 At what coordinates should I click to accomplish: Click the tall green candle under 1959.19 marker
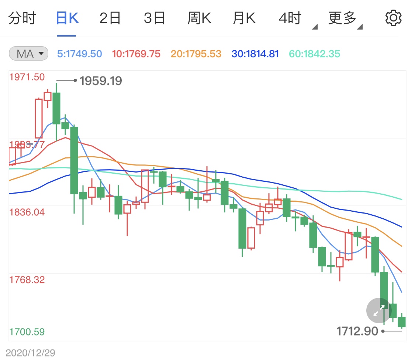pos(56,108)
